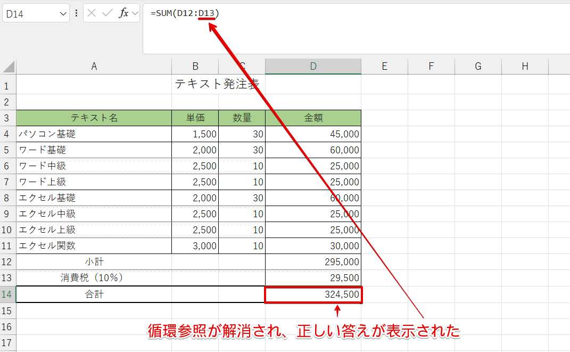Click header cell テキスト名
The width and height of the screenshot is (570, 352).
[94, 118]
